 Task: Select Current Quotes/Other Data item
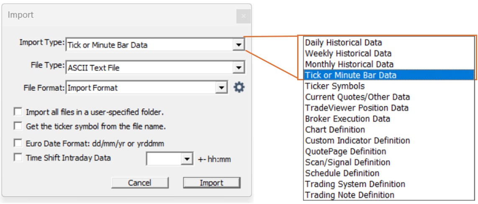(357, 97)
